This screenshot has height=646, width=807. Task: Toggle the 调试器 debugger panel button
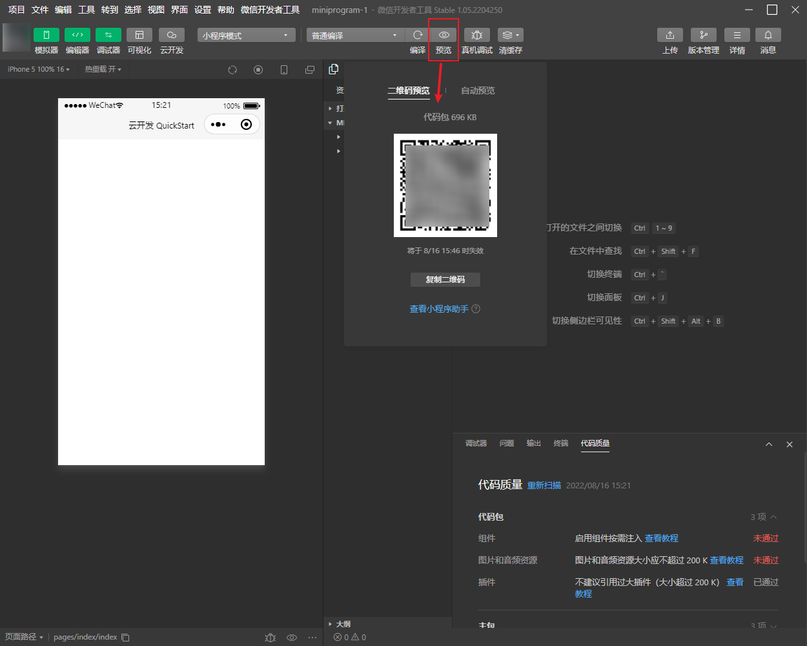108,36
